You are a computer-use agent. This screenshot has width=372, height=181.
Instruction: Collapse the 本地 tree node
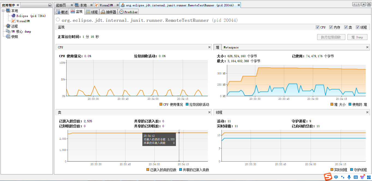tap(3, 11)
